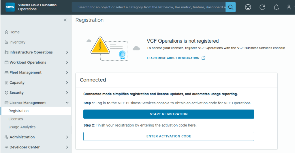Collapse License Management section
295x153 pixels.
(67, 103)
